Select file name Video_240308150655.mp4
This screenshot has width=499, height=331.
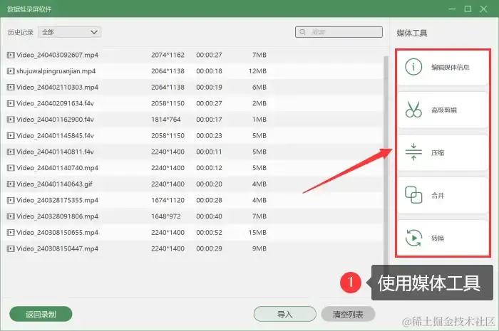[57, 233]
